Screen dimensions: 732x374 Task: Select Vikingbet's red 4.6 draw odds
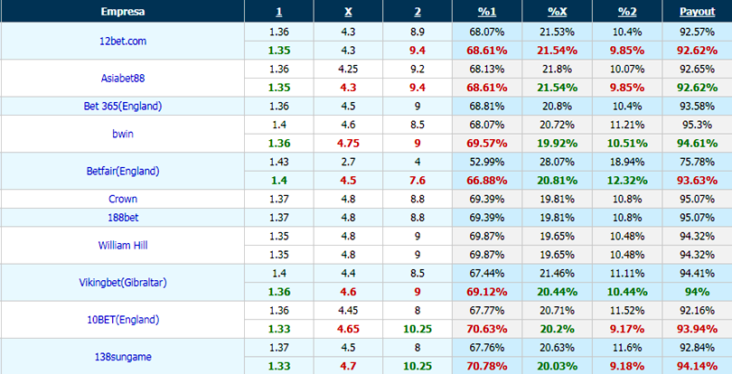(x=348, y=293)
